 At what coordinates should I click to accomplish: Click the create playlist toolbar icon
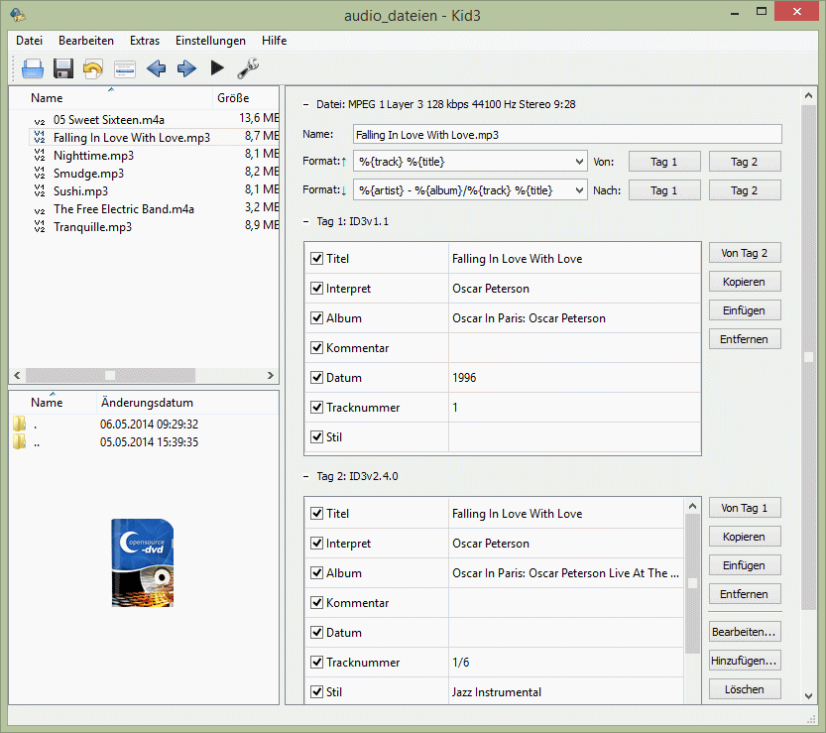click(124, 68)
